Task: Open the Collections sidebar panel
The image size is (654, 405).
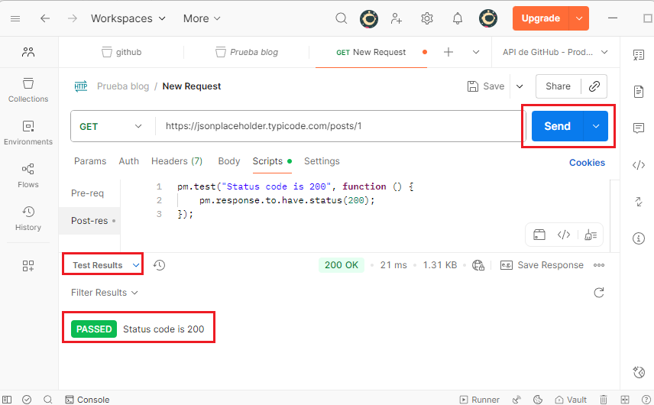Action: pyautogui.click(x=28, y=89)
